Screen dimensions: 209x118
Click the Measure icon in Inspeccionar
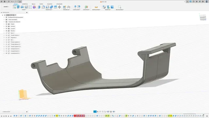pos(96,7)
